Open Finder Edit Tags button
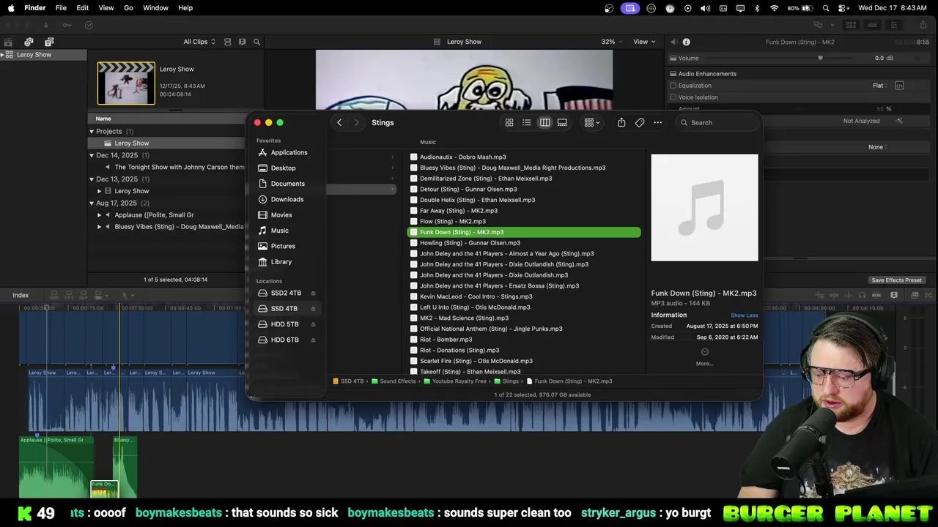 [x=640, y=122]
